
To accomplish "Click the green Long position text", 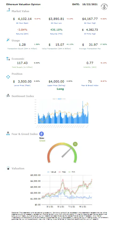I will click(60, 89).
